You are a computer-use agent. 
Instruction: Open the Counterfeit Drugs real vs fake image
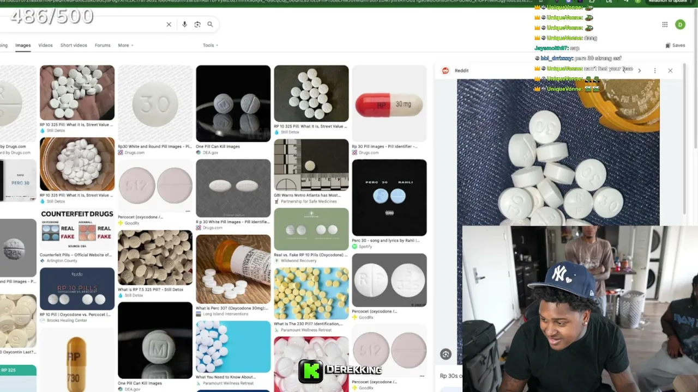77,229
